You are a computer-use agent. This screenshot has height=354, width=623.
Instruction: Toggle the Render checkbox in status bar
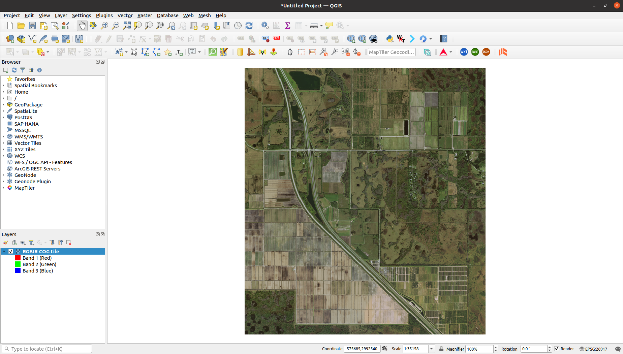coord(557,349)
